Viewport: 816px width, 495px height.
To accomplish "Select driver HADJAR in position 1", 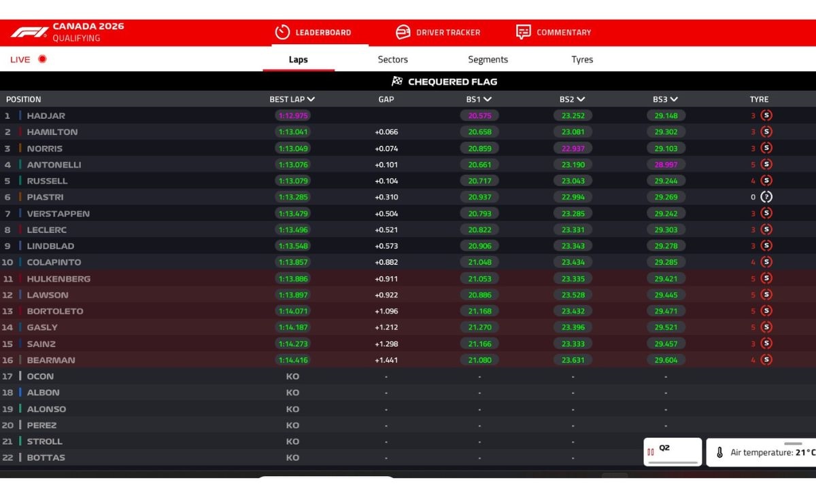I will coord(46,115).
